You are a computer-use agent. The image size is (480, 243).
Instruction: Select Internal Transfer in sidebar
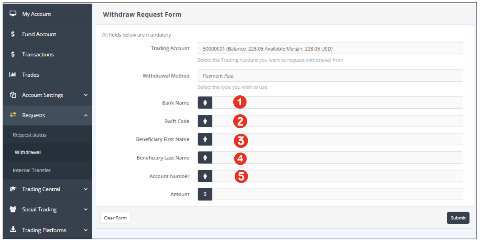[32, 171]
